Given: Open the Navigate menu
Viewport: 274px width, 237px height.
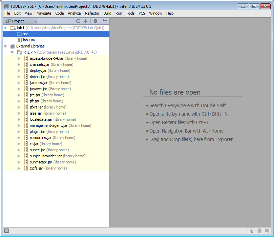Looking at the screenshot, I should pos(44,13).
